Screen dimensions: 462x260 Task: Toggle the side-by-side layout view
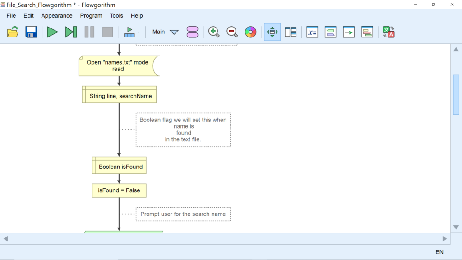point(290,32)
